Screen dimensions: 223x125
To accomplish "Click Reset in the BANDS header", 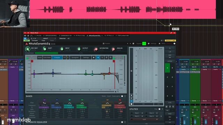I will point(104,96).
